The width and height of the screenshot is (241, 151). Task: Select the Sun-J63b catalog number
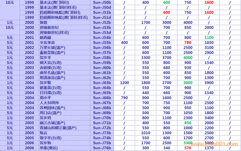pyautogui.click(x=102, y=83)
